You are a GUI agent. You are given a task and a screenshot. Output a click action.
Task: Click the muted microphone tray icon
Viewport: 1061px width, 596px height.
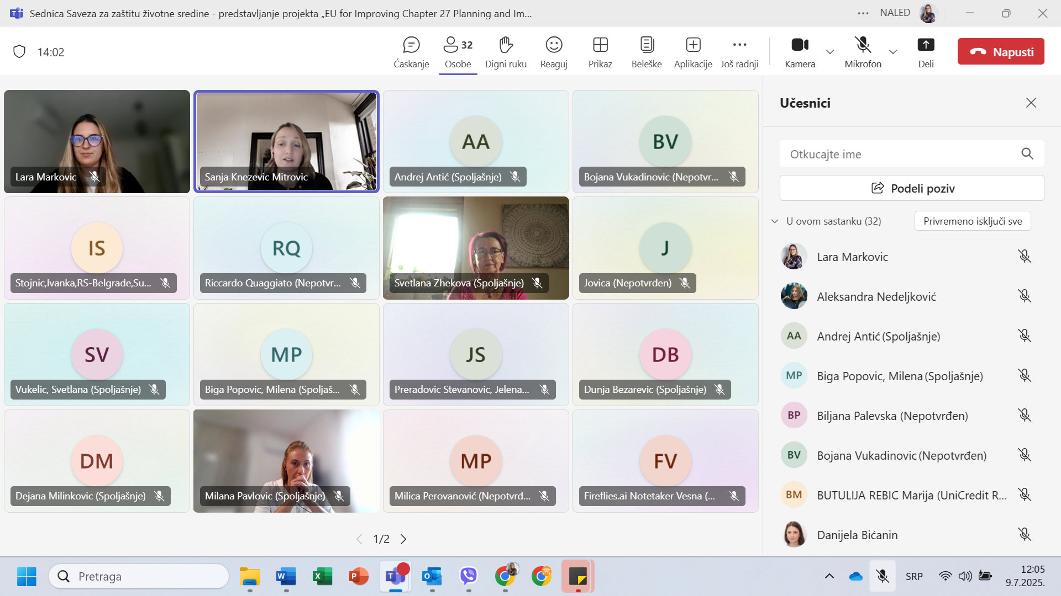click(883, 576)
